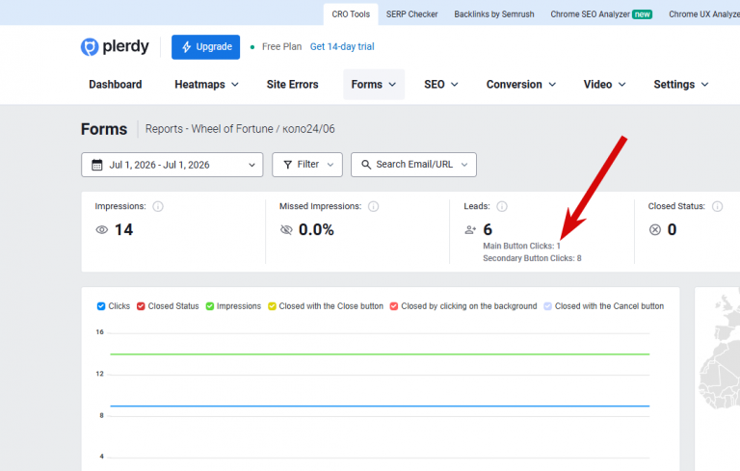Toggle the Closed Status legend checkbox
The height and width of the screenshot is (471, 740).
click(141, 306)
